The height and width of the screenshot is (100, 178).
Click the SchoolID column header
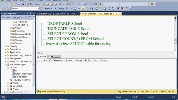(47, 61)
